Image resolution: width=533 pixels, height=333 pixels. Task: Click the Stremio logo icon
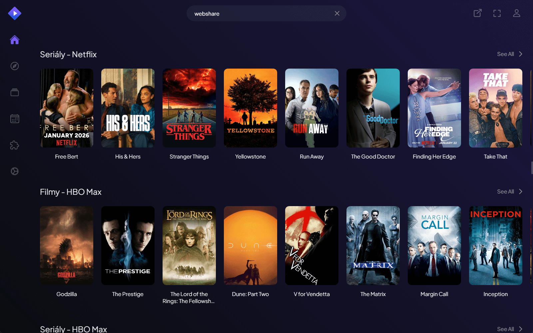click(15, 13)
